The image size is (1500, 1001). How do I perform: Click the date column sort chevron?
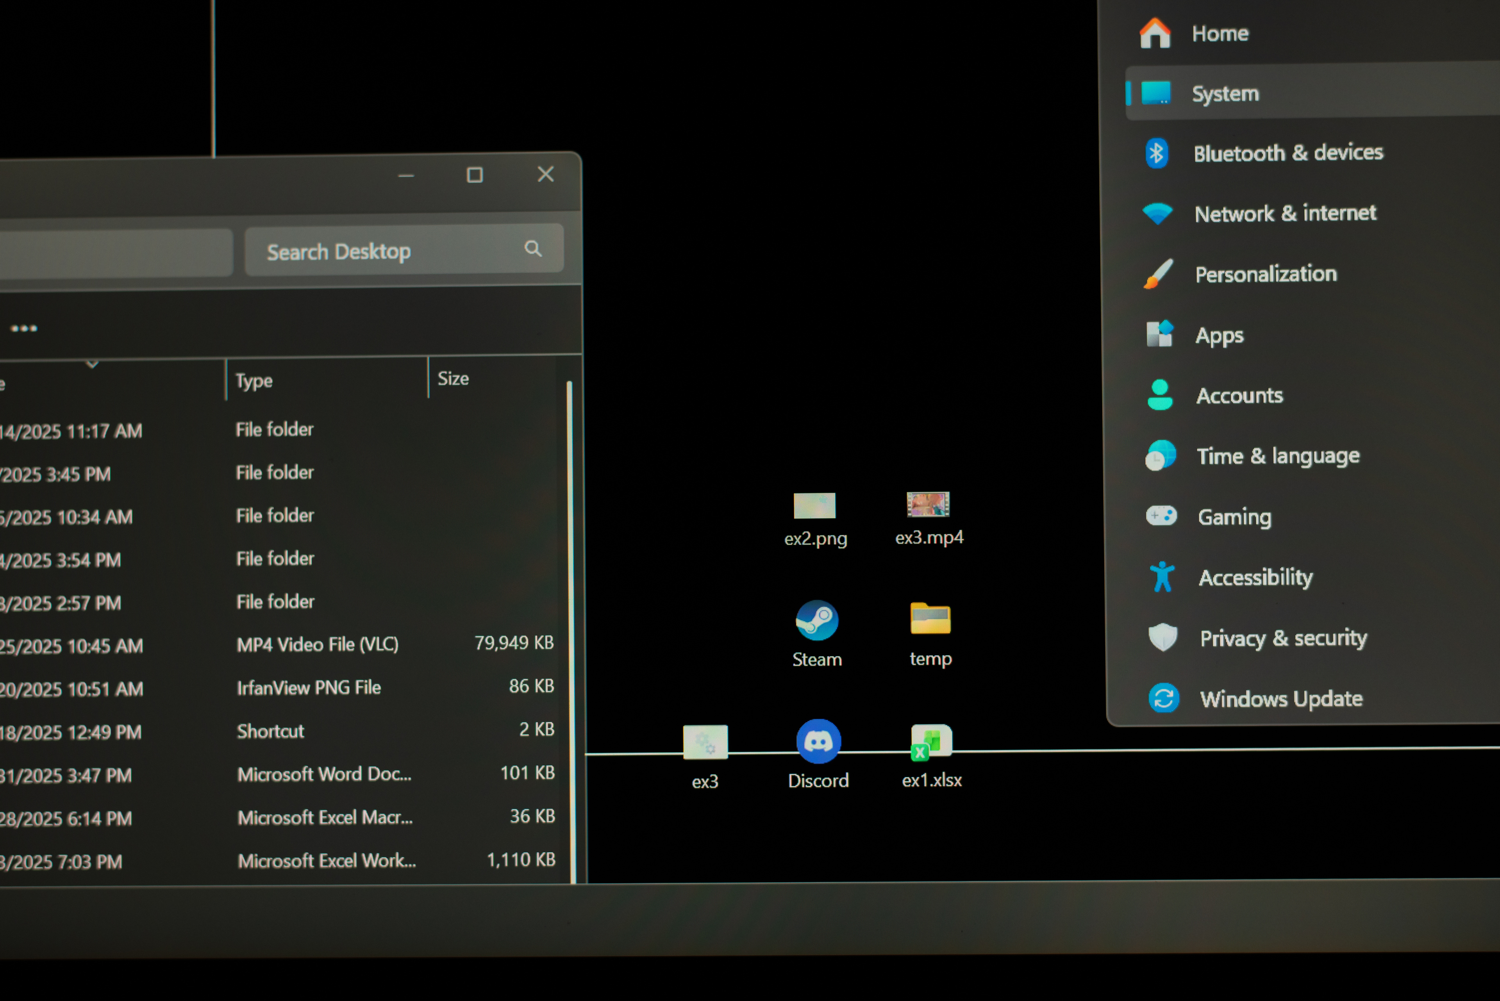[93, 364]
